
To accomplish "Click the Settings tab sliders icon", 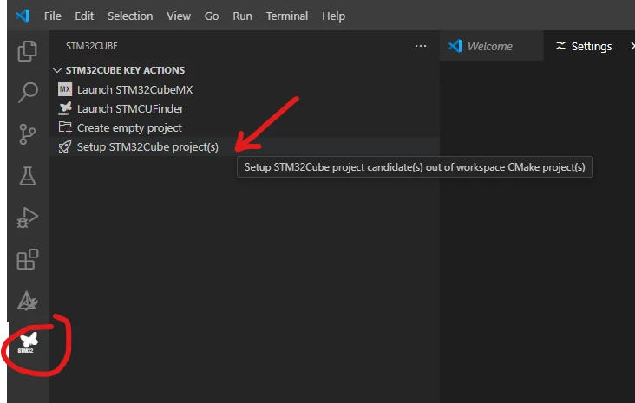I will click(561, 46).
